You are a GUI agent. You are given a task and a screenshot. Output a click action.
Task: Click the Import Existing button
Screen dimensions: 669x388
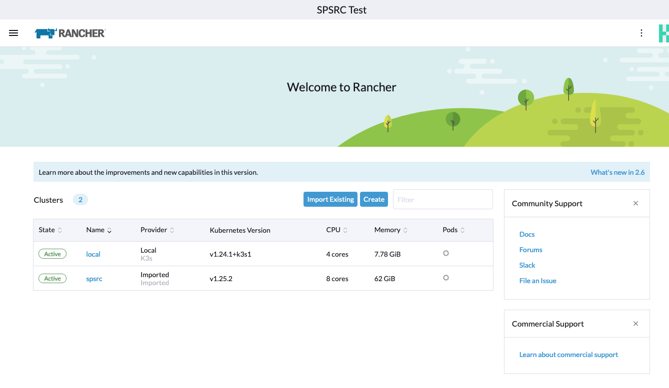coord(330,199)
